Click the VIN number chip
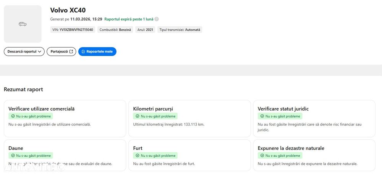Viewport: 382px width, 175px height. [73, 30]
